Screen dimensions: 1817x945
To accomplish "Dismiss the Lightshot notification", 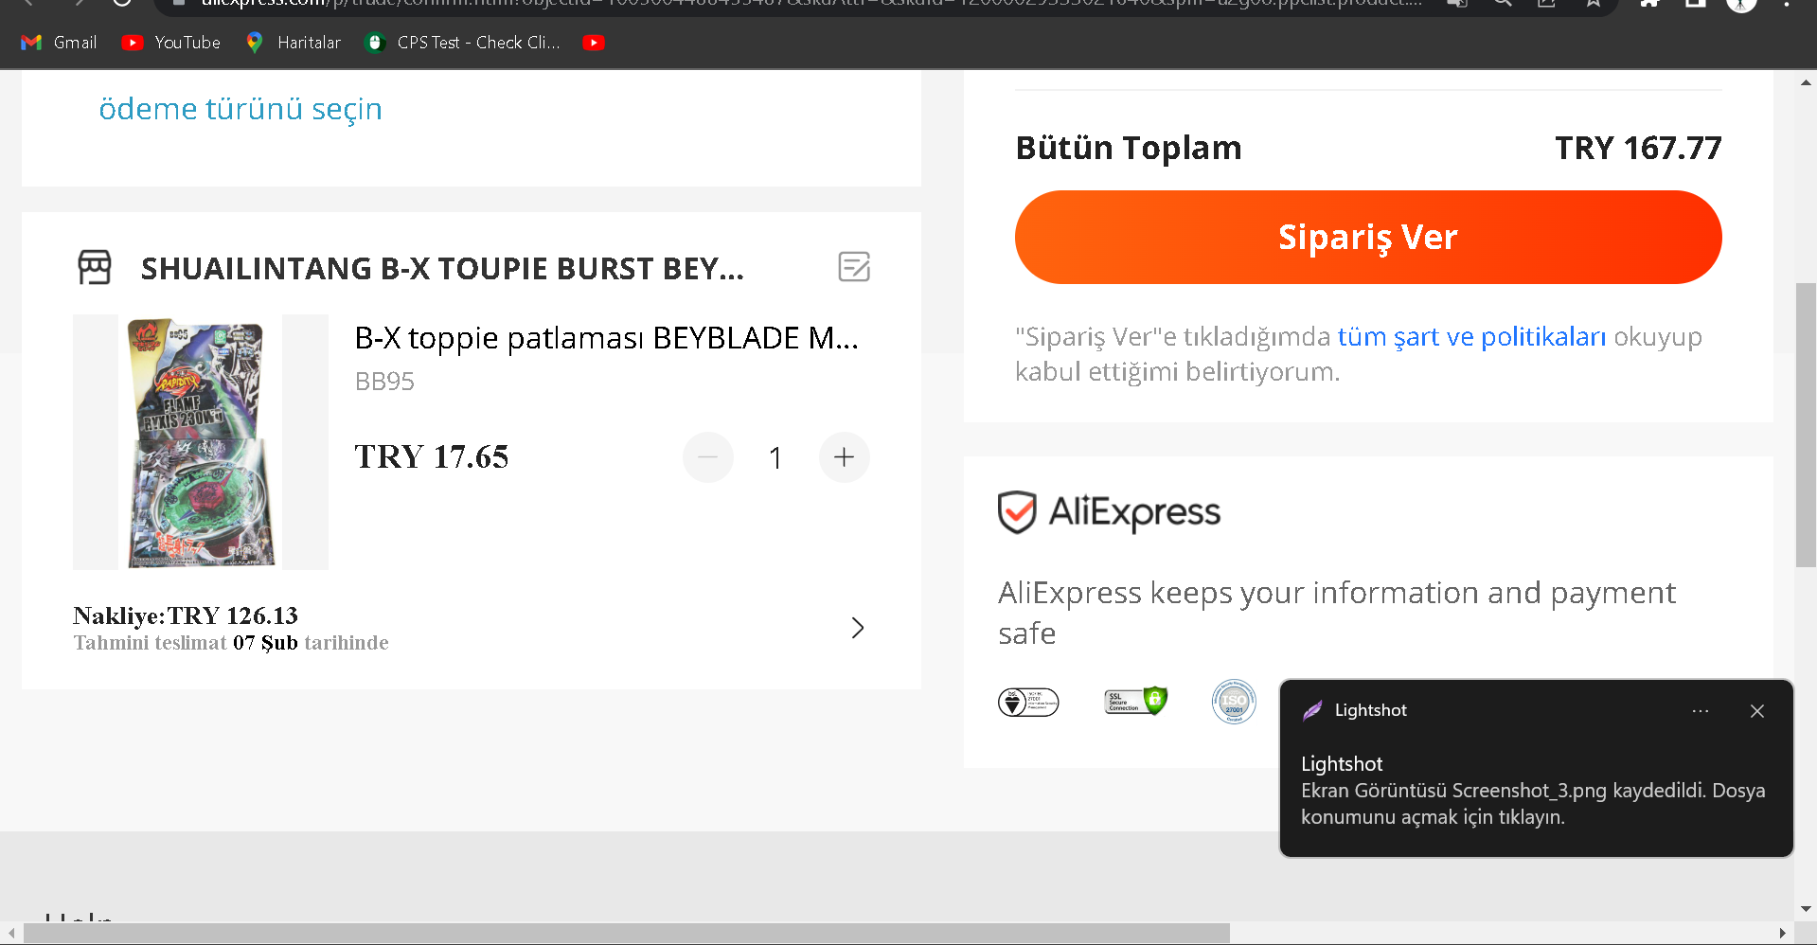I will (x=1757, y=710).
